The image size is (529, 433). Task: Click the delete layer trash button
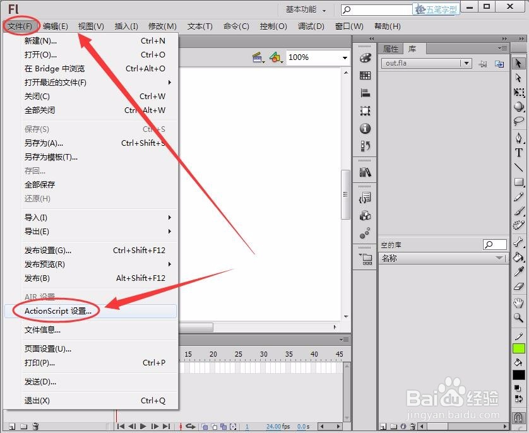coord(35,426)
